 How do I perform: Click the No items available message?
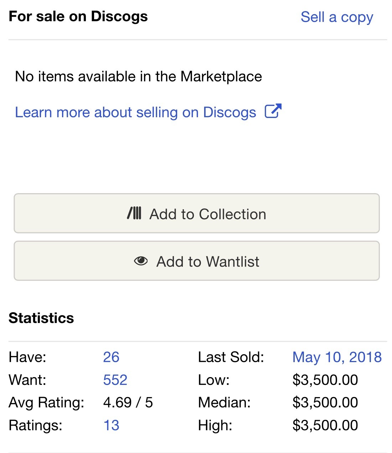(x=139, y=77)
